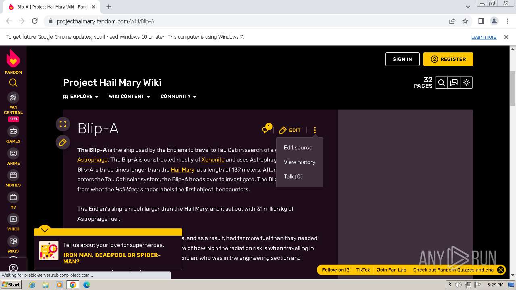Click Learn more in Chrome update bar
This screenshot has width=516, height=290.
484,37
